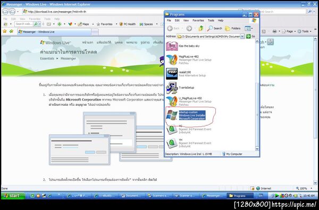Click the IE search box magnifier button
This screenshot has height=210, width=319.
(309, 12)
